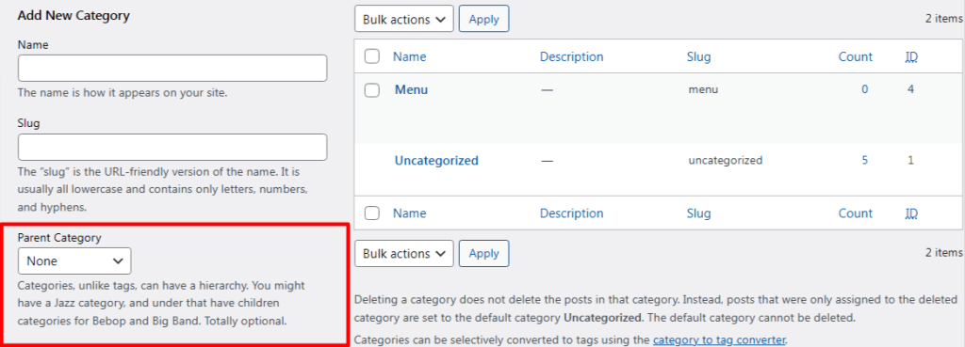
Task: Open the Menu category link
Action: coord(411,89)
